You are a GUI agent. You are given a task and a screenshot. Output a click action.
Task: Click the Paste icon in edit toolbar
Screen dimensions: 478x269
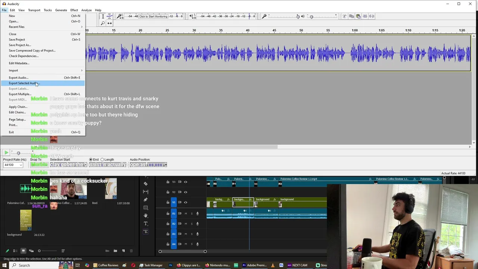point(358,16)
